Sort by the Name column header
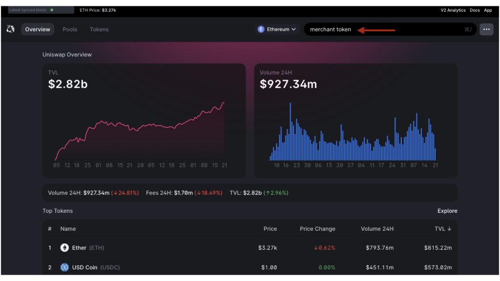The height and width of the screenshot is (281, 500). tap(68, 229)
